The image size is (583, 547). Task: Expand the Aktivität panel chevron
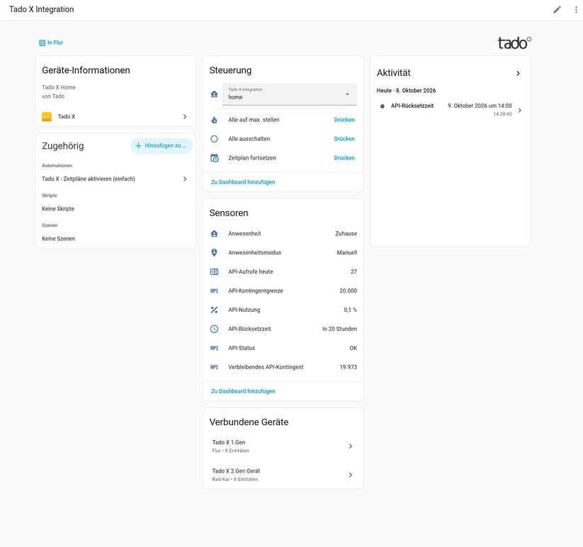[518, 74]
